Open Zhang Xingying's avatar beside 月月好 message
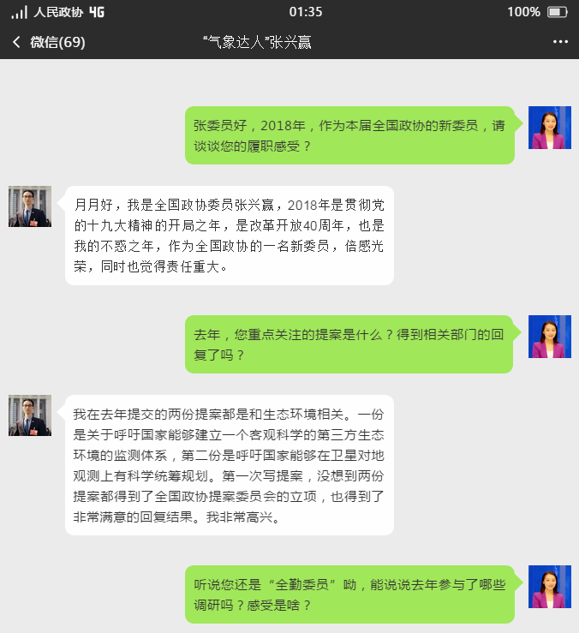Image resolution: width=579 pixels, height=633 pixels. (x=30, y=206)
